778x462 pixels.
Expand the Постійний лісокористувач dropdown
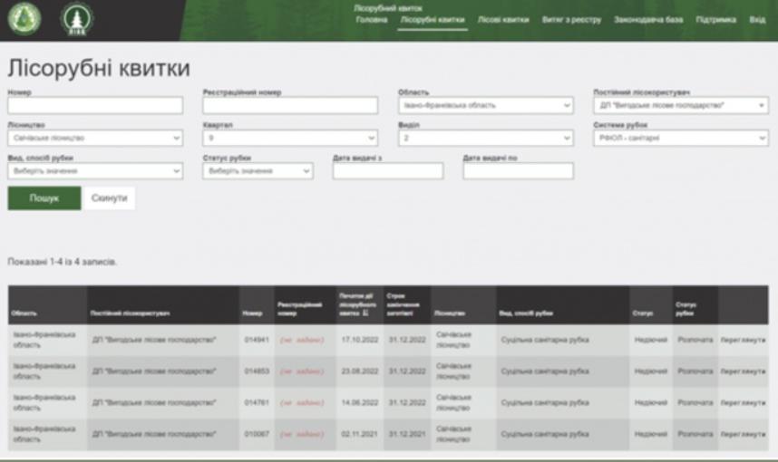point(680,106)
